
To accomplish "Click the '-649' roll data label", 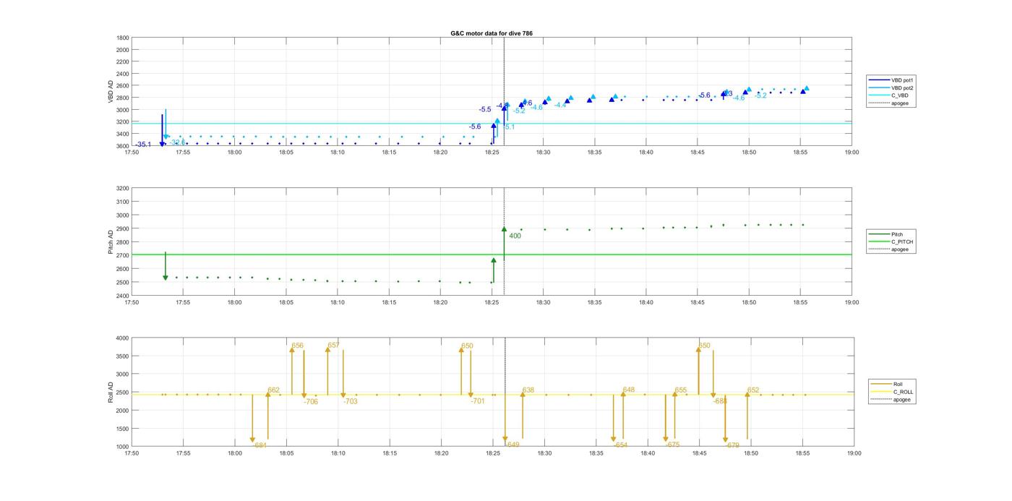I will pyautogui.click(x=513, y=445).
